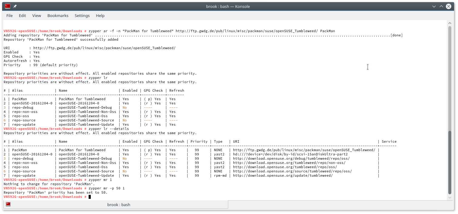Click the "Service" column header
The image size is (458, 214).
389,141
